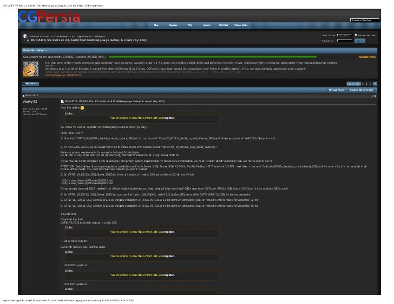Open the CG Releases breadcrumb link
This screenshot has width=394, height=304.
(x=60, y=36)
